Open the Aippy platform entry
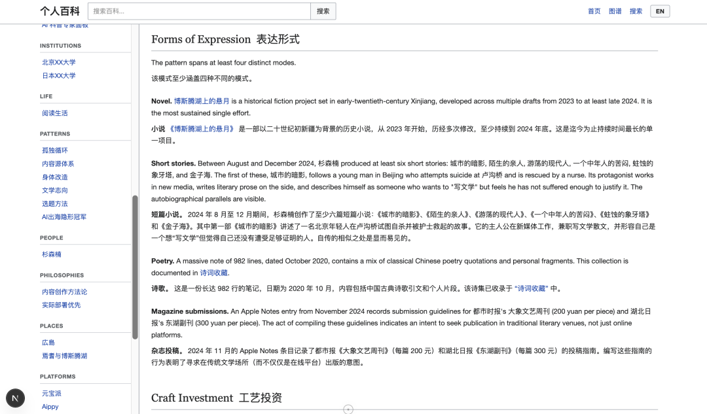Image resolution: width=707 pixels, height=414 pixels. coord(50,406)
